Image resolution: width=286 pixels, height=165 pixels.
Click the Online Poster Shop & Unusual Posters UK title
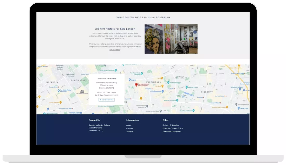click(x=143, y=17)
